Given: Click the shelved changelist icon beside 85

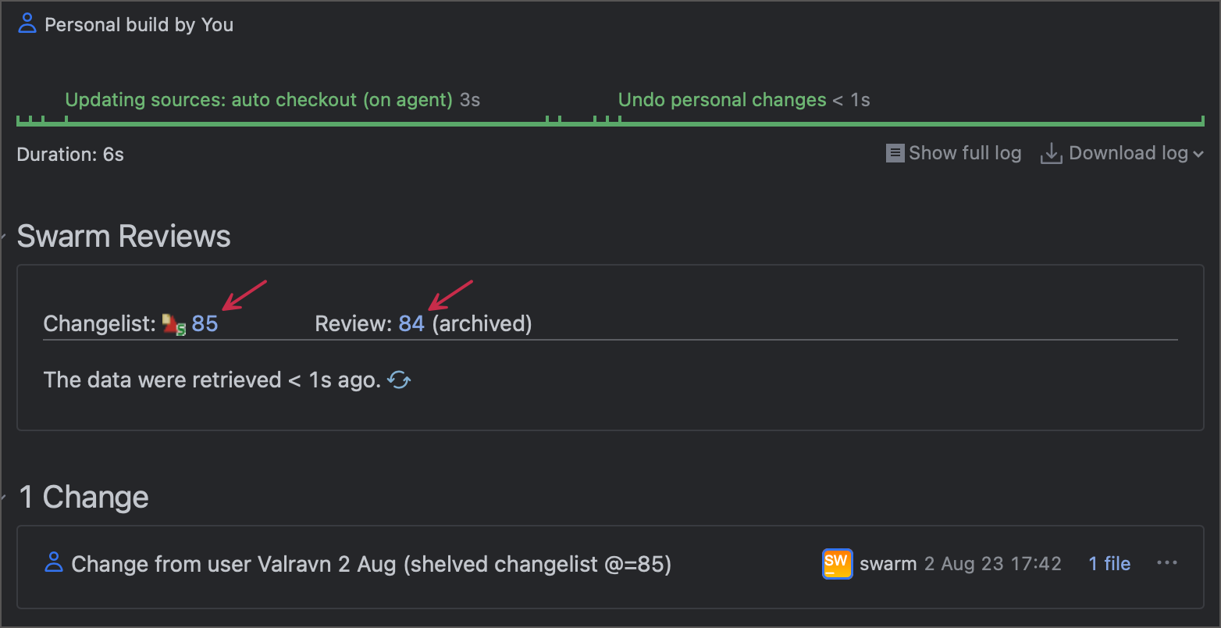Looking at the screenshot, I should 173,323.
